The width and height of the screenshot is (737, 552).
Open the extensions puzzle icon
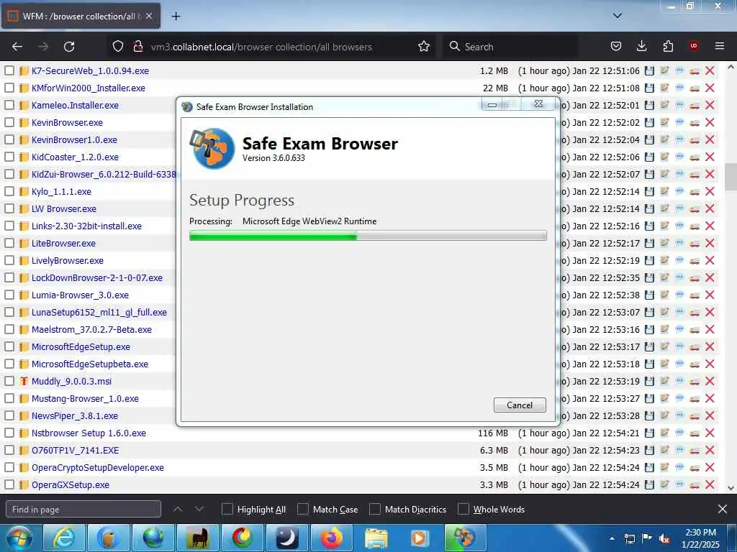tap(668, 46)
